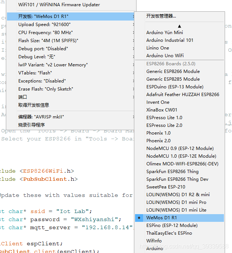Image resolution: width=232 pixels, height=253 pixels.
Task: Choose Phoenix 1.0 board
Action: [x=179, y=133]
